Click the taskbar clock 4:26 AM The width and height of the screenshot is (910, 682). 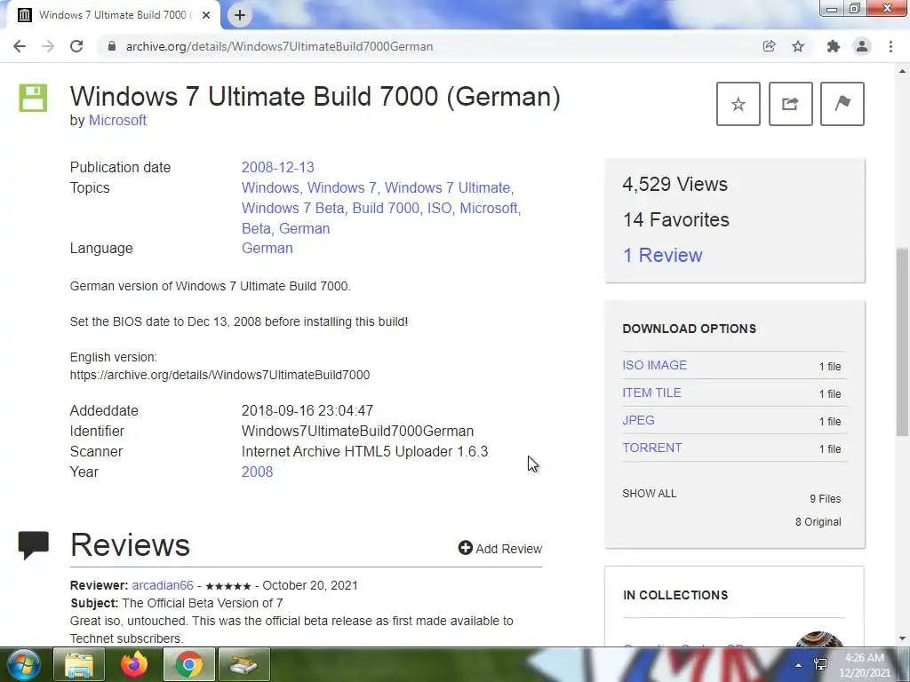pyautogui.click(x=864, y=658)
